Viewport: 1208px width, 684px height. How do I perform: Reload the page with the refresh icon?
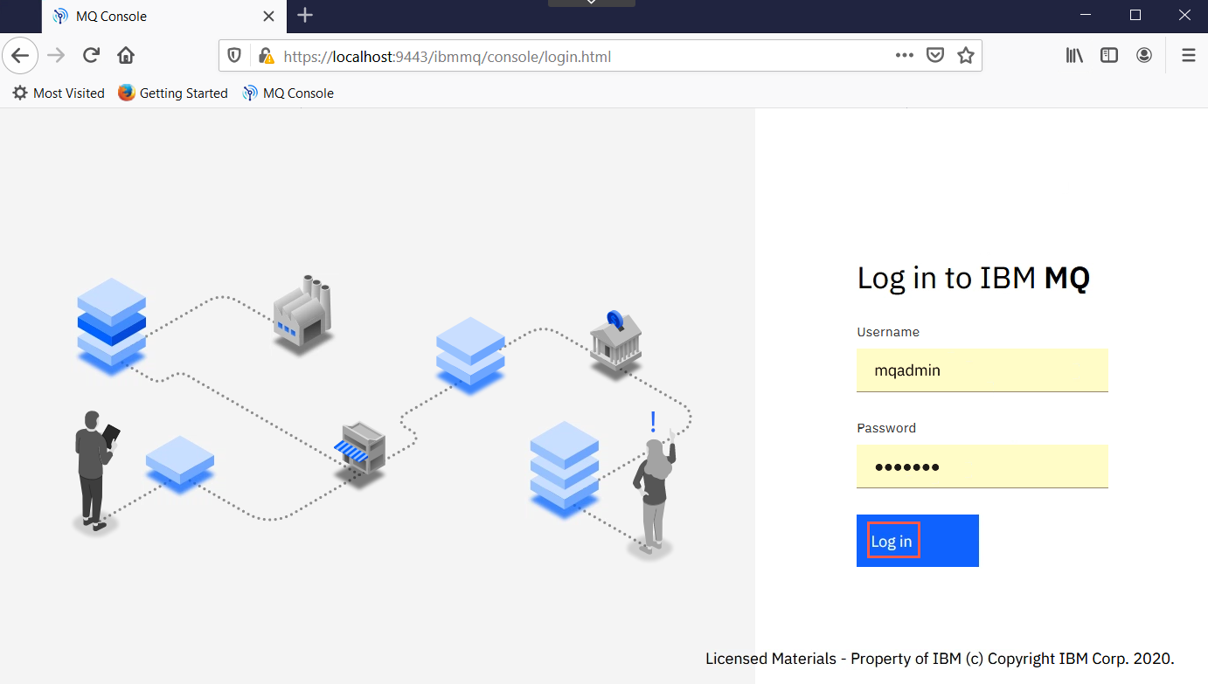pyautogui.click(x=91, y=56)
